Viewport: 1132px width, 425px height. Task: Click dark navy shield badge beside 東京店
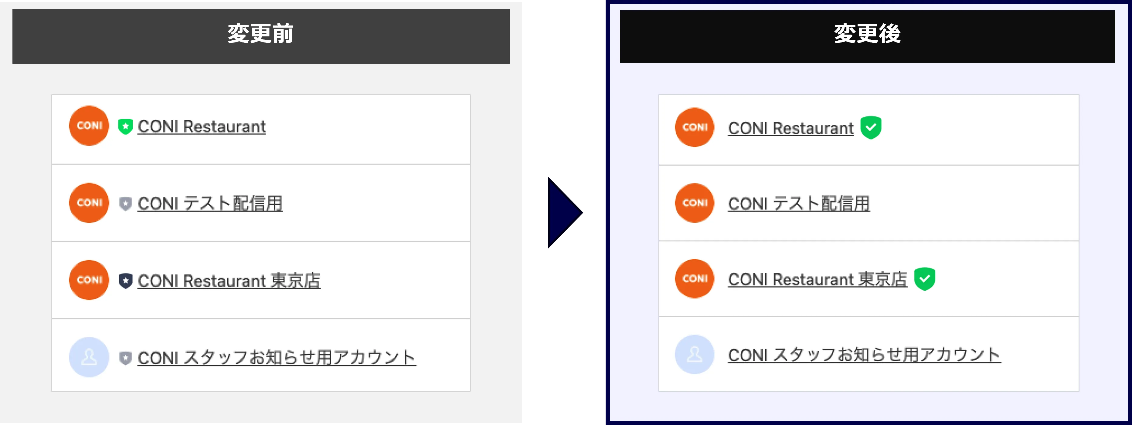point(125,281)
